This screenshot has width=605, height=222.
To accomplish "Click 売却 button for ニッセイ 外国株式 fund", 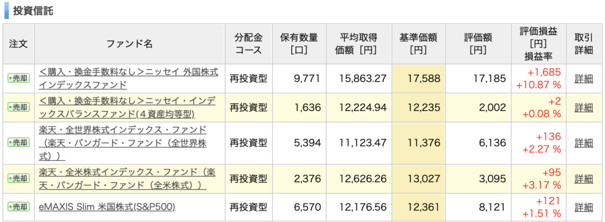I will [18, 79].
